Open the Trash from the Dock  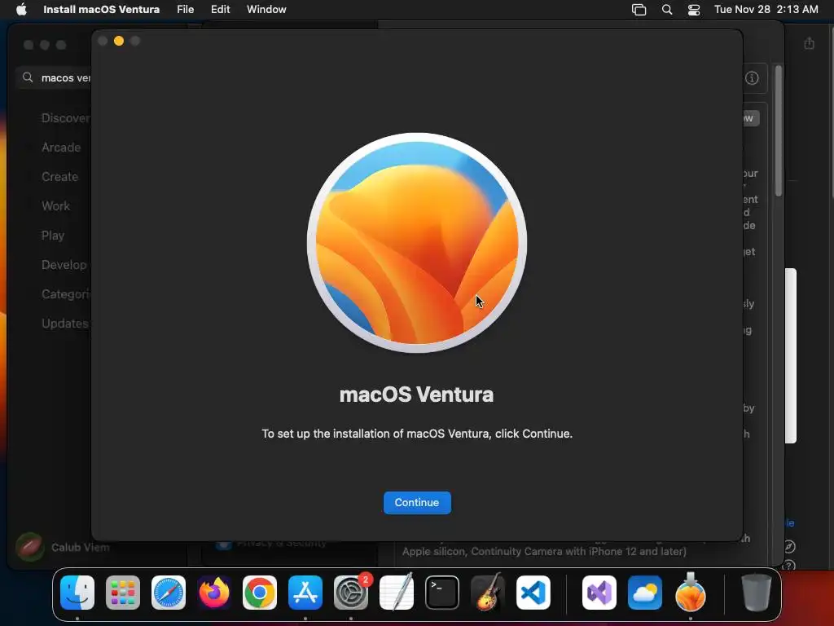tap(756, 593)
